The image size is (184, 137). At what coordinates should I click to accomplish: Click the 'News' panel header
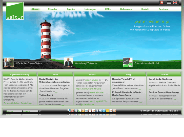55,74
